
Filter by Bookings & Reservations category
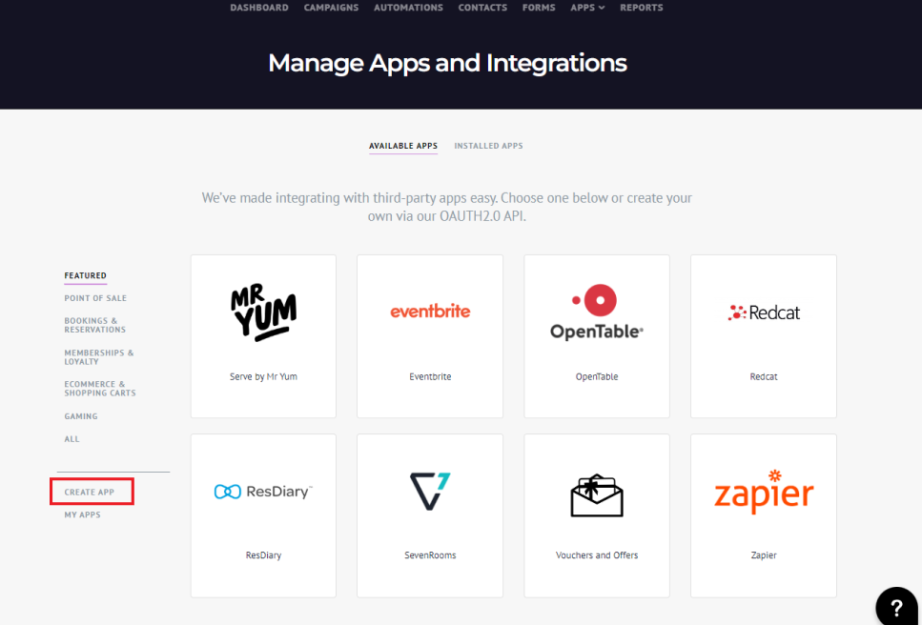tap(94, 326)
